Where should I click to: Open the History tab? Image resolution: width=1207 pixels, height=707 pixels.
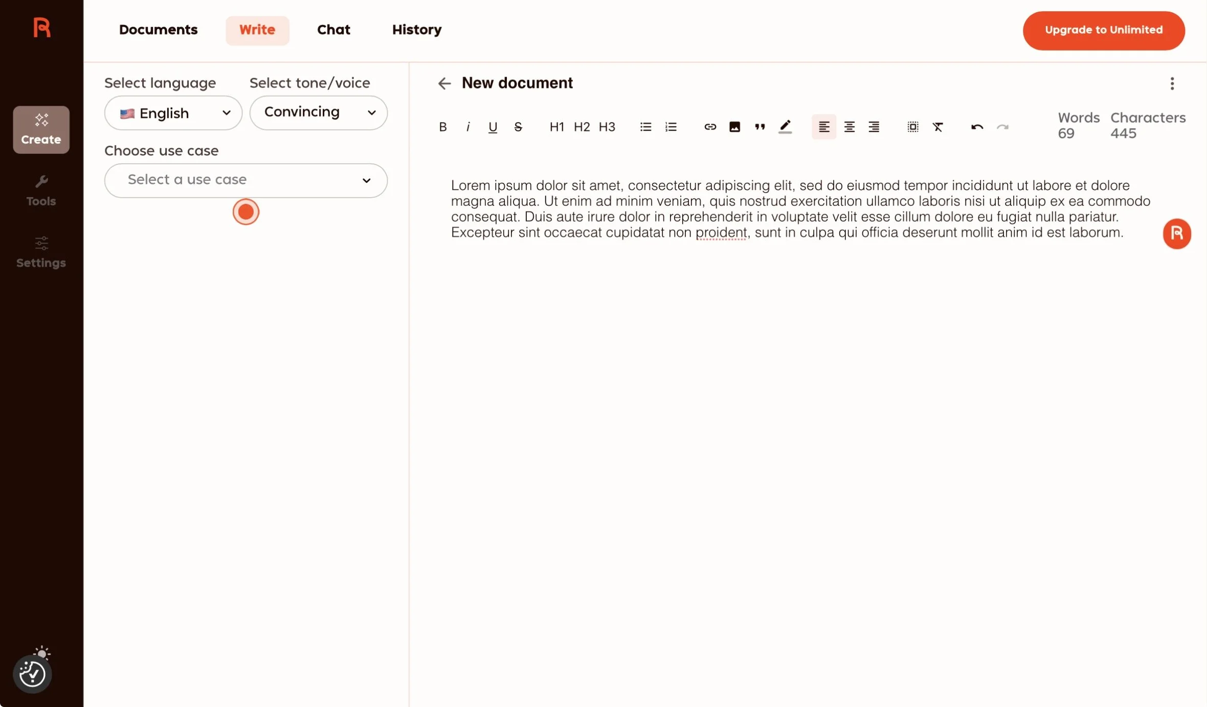click(416, 30)
